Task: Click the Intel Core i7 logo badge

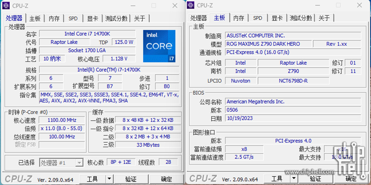Action: point(159,46)
